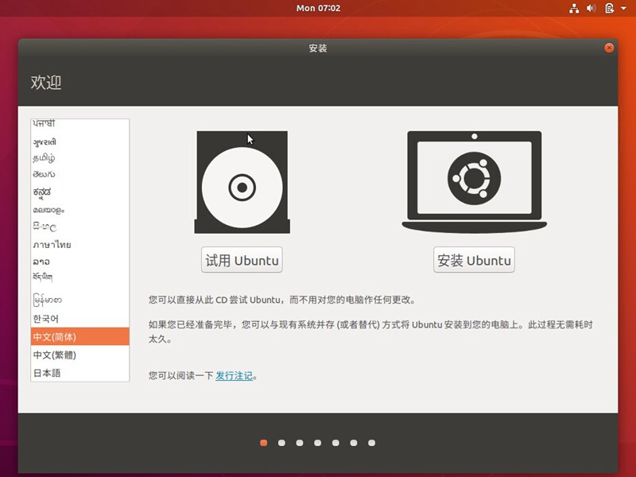Screen dimensions: 636x477
Task: Pick తెలుగు from the language list
Action: click(x=79, y=175)
